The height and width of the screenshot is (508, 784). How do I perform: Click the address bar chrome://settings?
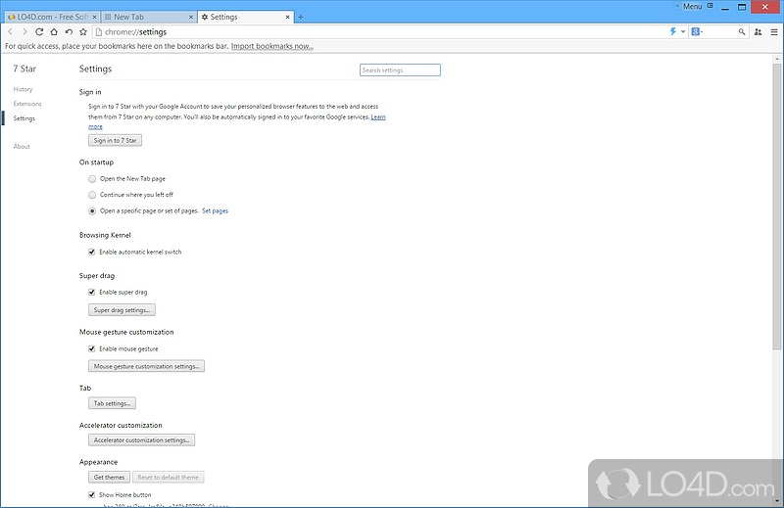click(x=380, y=31)
